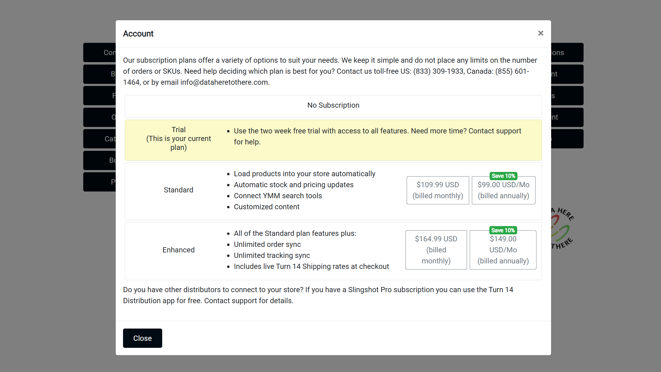Close the Account dialog with the X icon

pos(540,33)
